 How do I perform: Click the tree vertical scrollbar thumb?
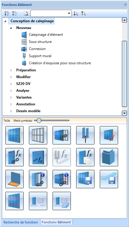click(x=124, y=74)
